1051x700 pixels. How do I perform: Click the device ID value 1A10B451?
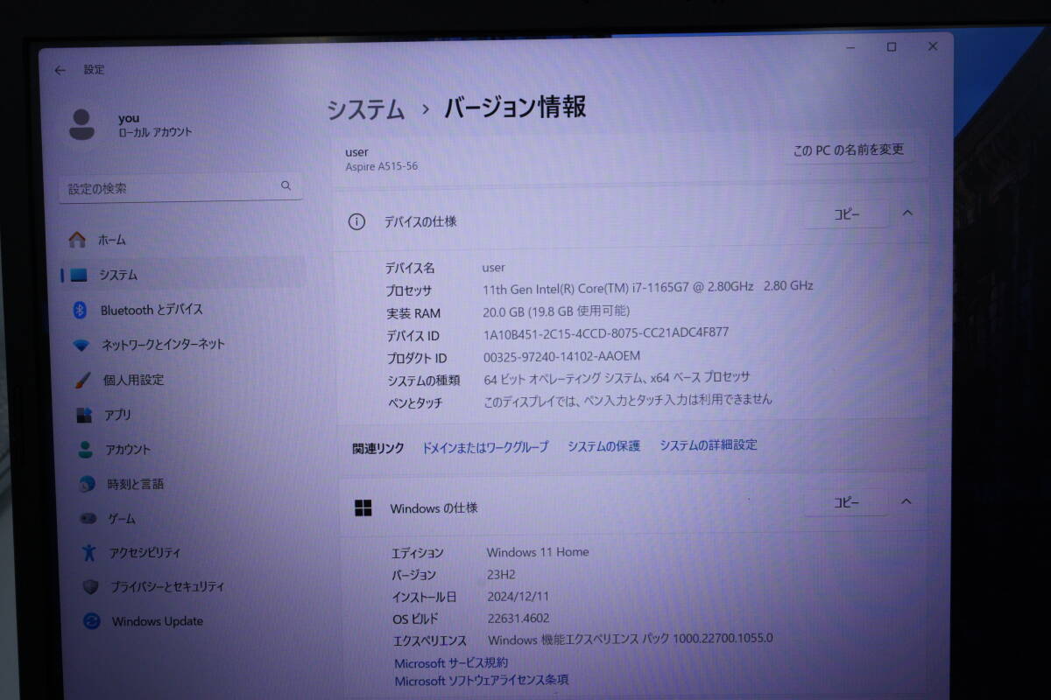(x=606, y=333)
